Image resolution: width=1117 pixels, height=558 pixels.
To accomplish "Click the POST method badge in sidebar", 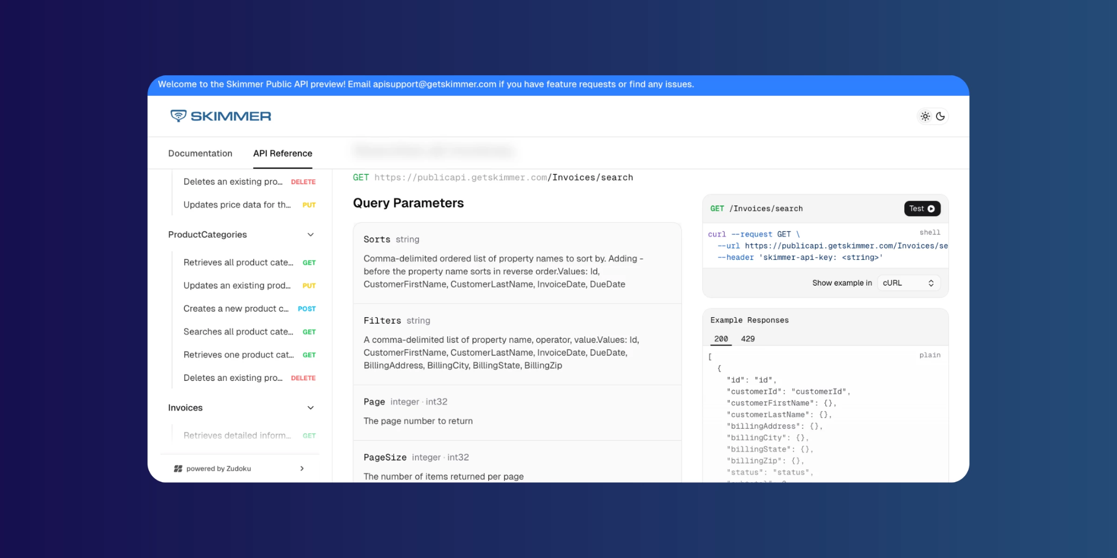I will click(307, 308).
